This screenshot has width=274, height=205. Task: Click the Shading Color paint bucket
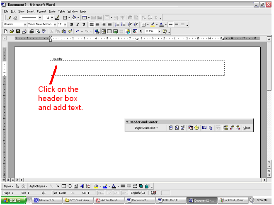click(74, 18)
